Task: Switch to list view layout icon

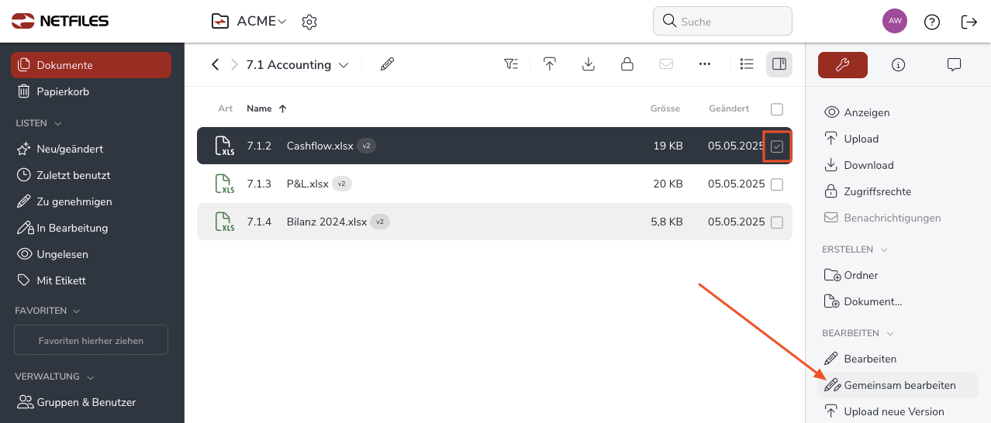Action: pos(747,64)
